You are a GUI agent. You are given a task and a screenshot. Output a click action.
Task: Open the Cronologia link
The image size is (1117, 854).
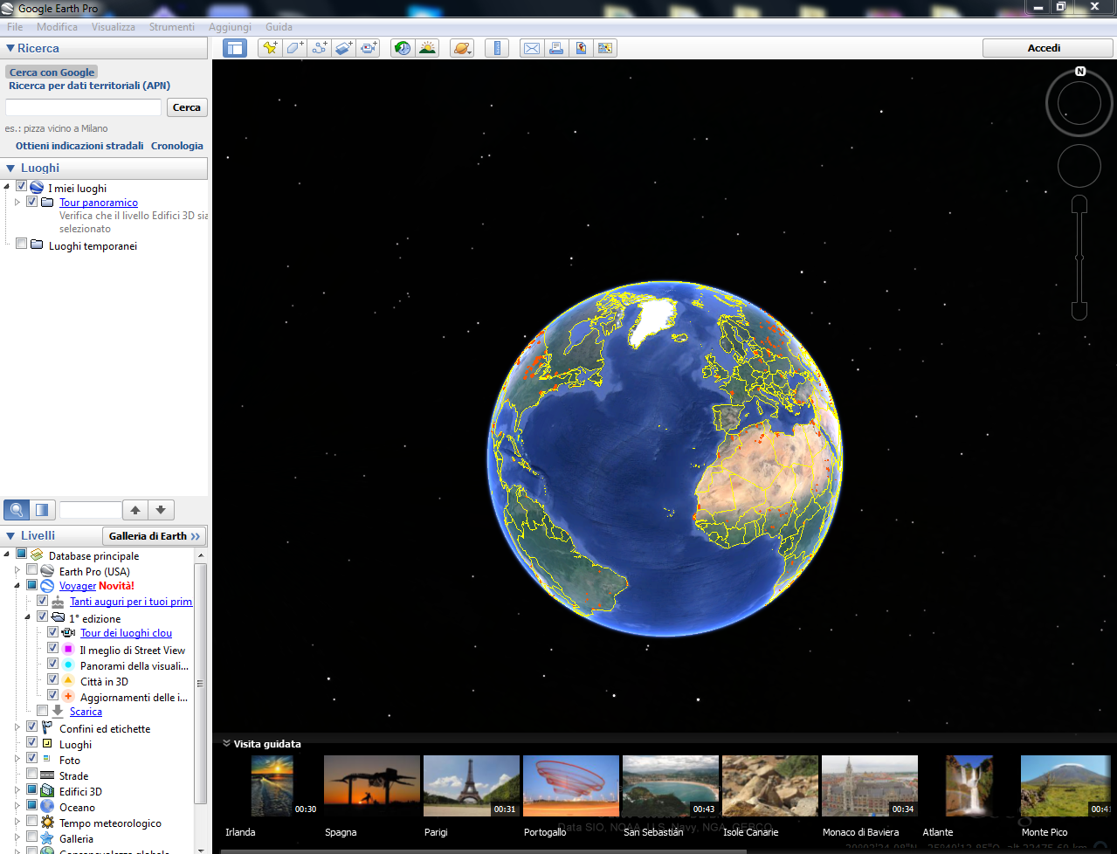(177, 146)
